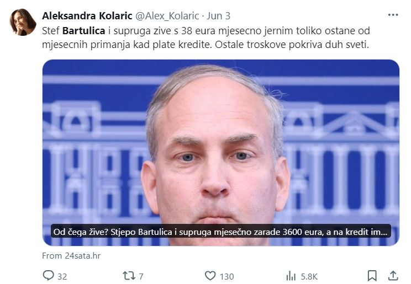Share the tweet via upload arrow icon

click(393, 276)
